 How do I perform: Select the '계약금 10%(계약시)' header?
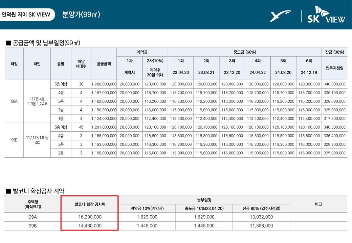[x=147, y=208]
